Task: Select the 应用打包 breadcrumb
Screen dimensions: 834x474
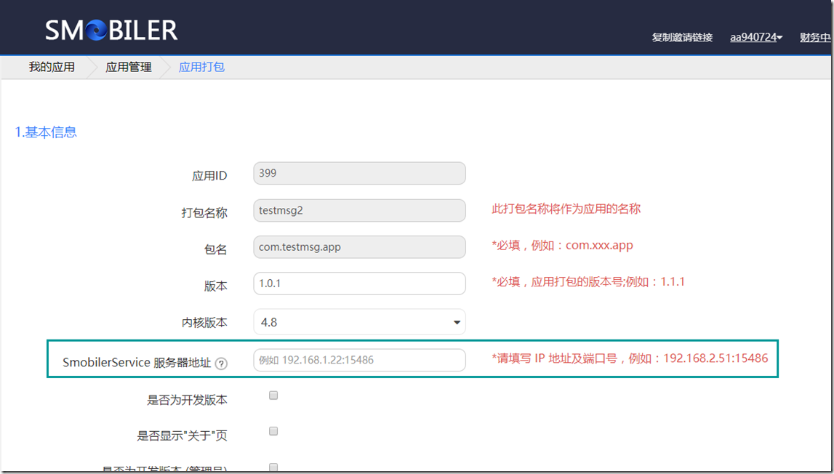Action: tap(201, 67)
